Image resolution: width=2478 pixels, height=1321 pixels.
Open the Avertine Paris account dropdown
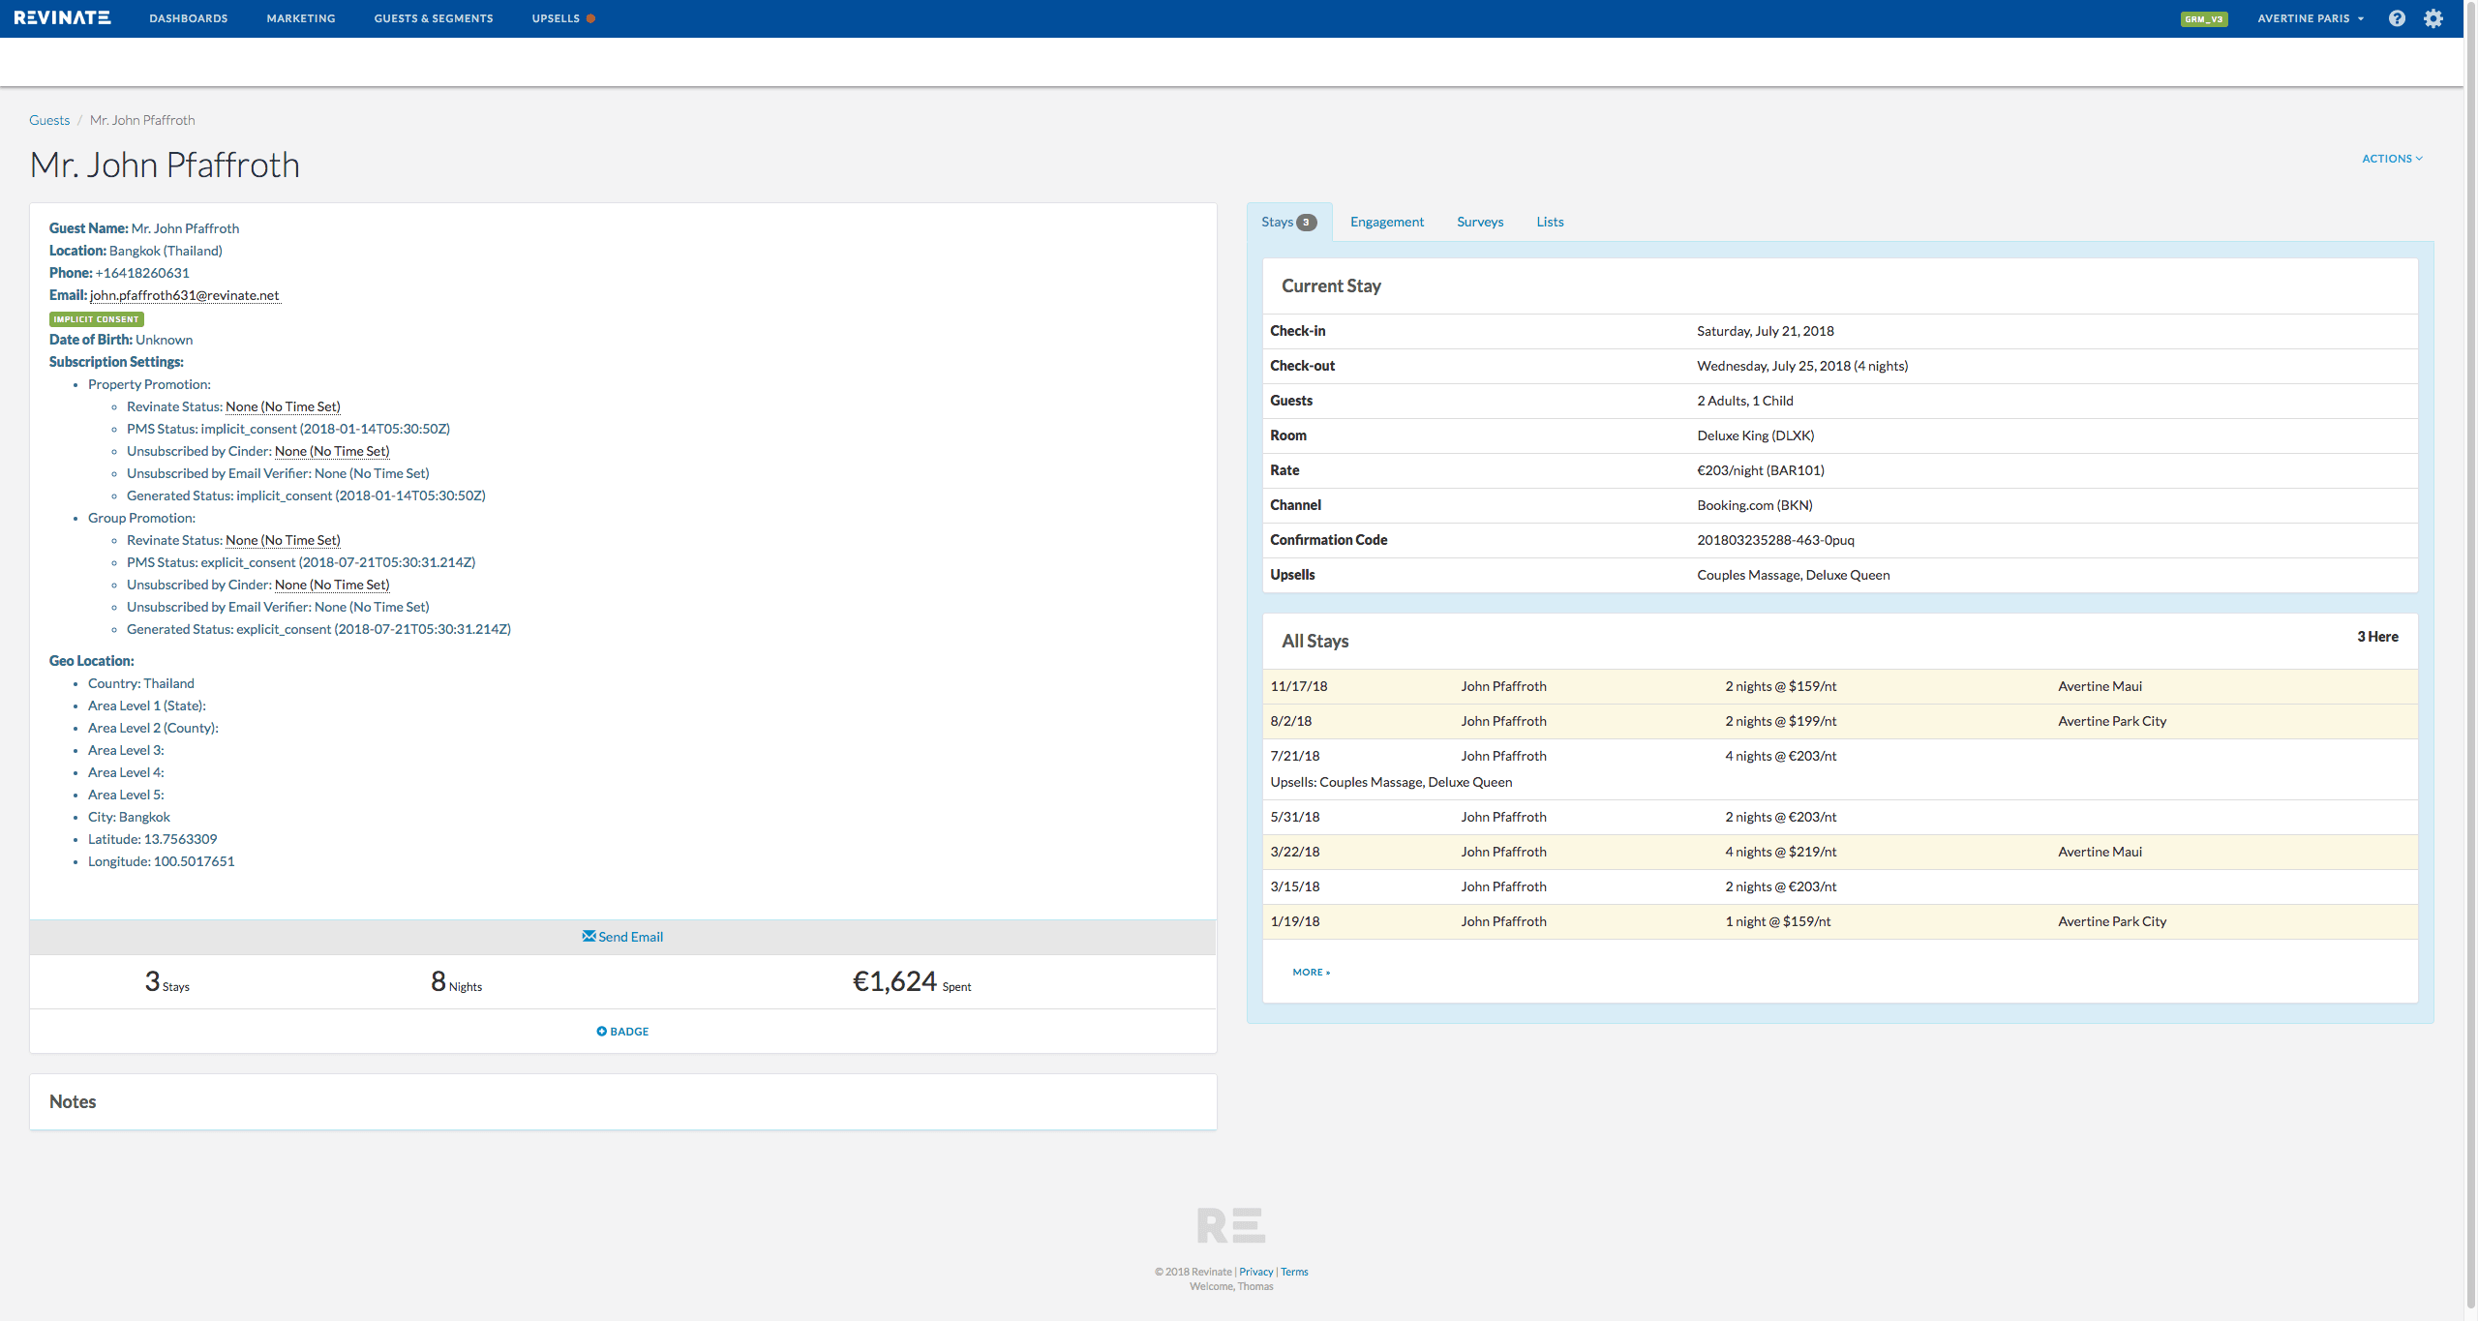(x=2310, y=18)
